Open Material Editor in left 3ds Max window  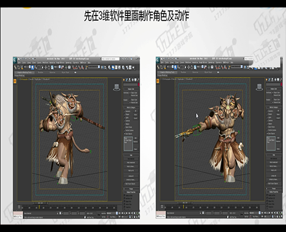pos(123,67)
